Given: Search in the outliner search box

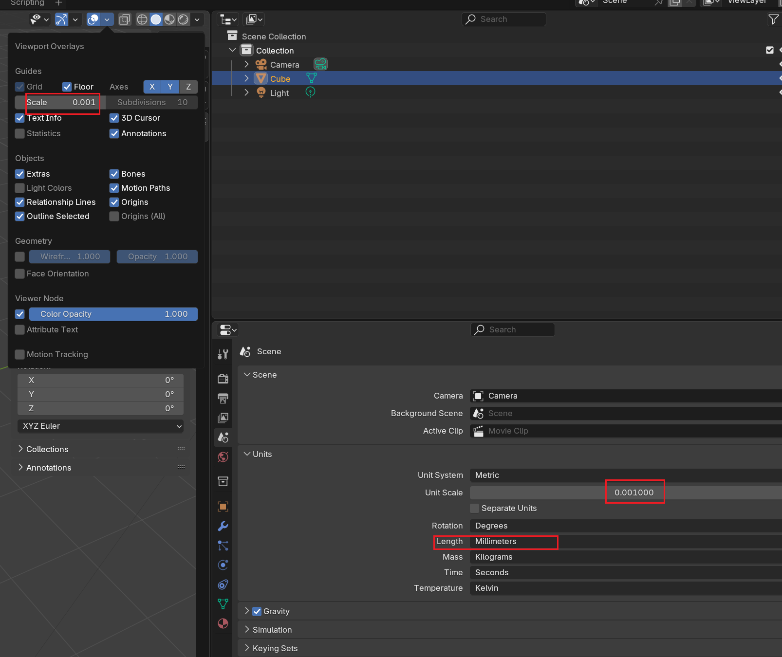Looking at the screenshot, I should pyautogui.click(x=504, y=19).
